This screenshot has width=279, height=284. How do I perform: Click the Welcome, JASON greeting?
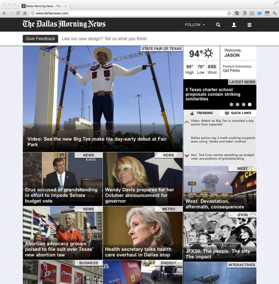point(233,53)
